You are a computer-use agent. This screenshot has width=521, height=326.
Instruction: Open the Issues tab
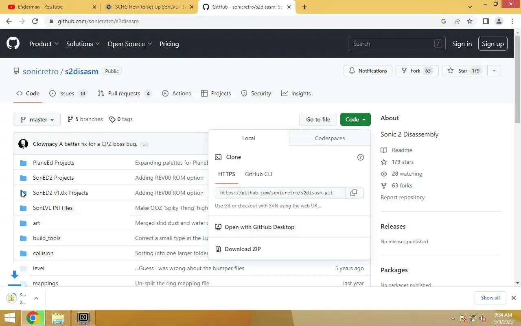[68, 93]
